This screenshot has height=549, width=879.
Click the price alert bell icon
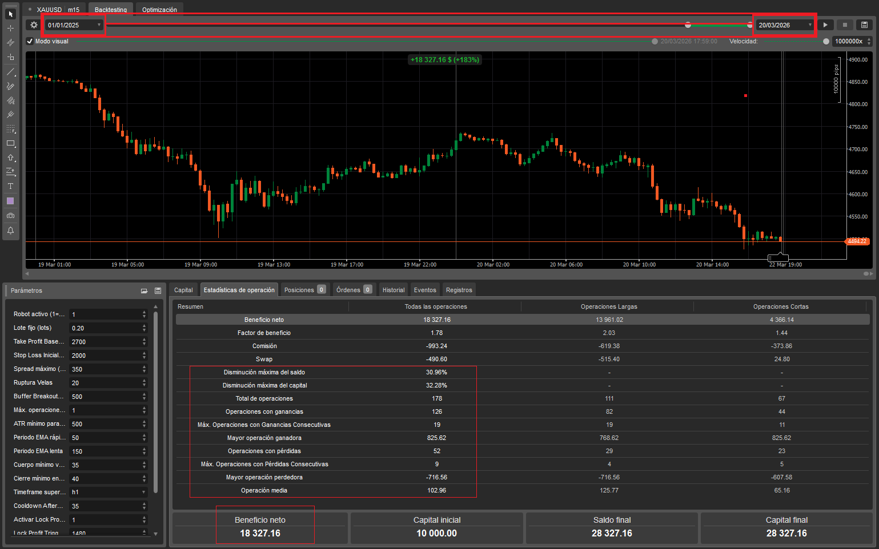[x=10, y=231]
